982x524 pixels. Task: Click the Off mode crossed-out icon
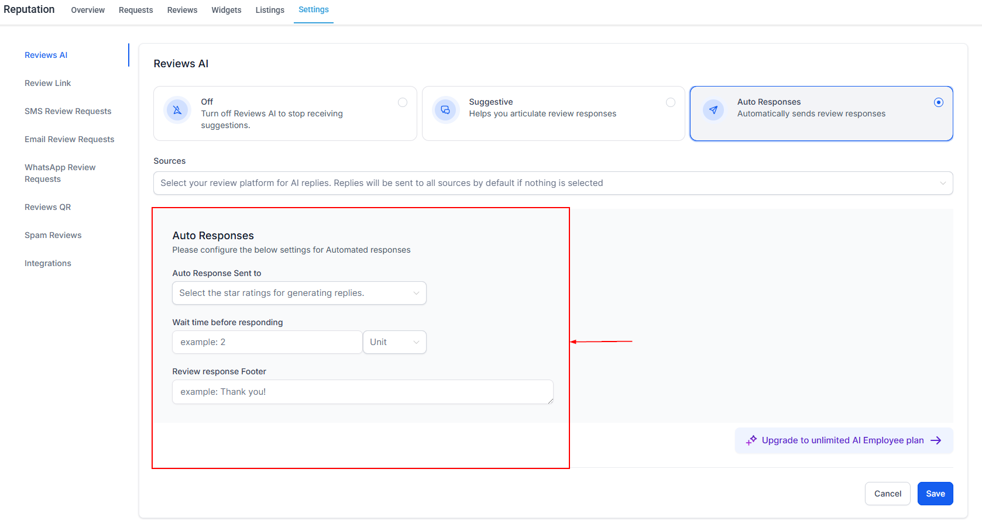[x=177, y=110]
